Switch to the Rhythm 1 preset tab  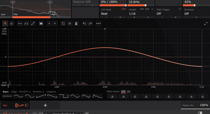24,91
